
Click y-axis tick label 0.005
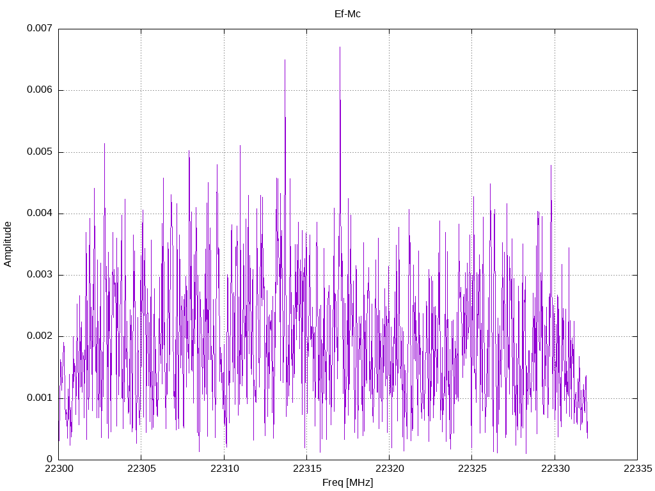point(40,152)
